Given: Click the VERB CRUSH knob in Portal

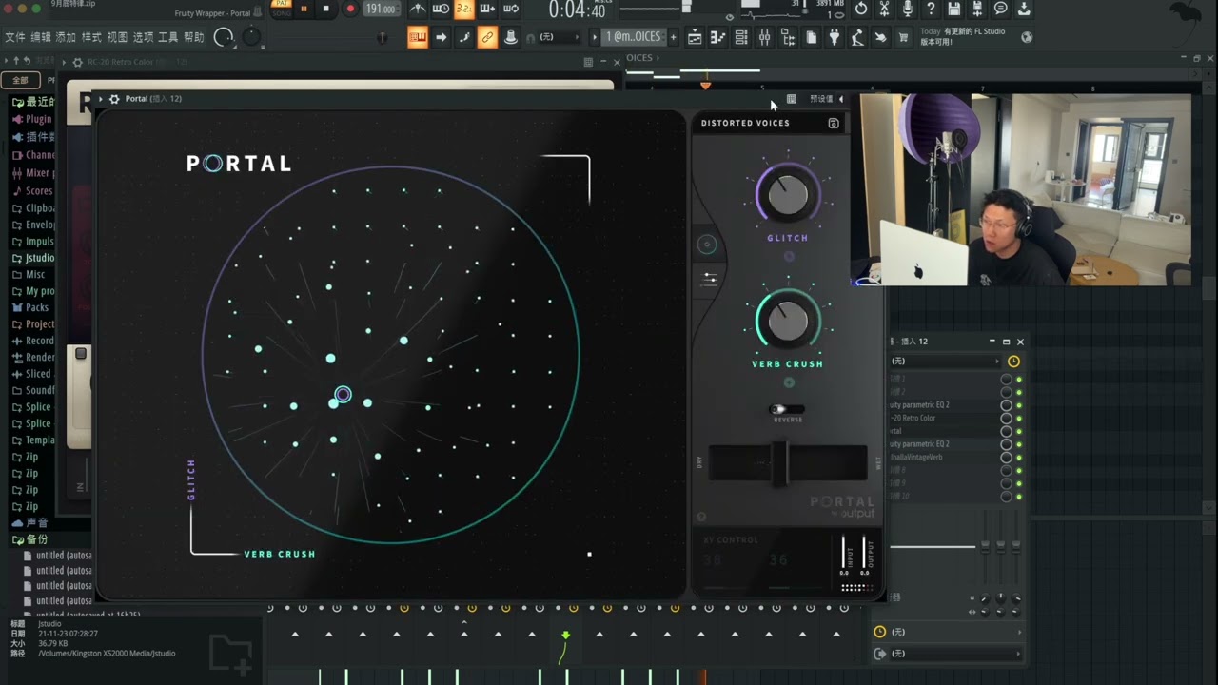Looking at the screenshot, I should (x=788, y=322).
